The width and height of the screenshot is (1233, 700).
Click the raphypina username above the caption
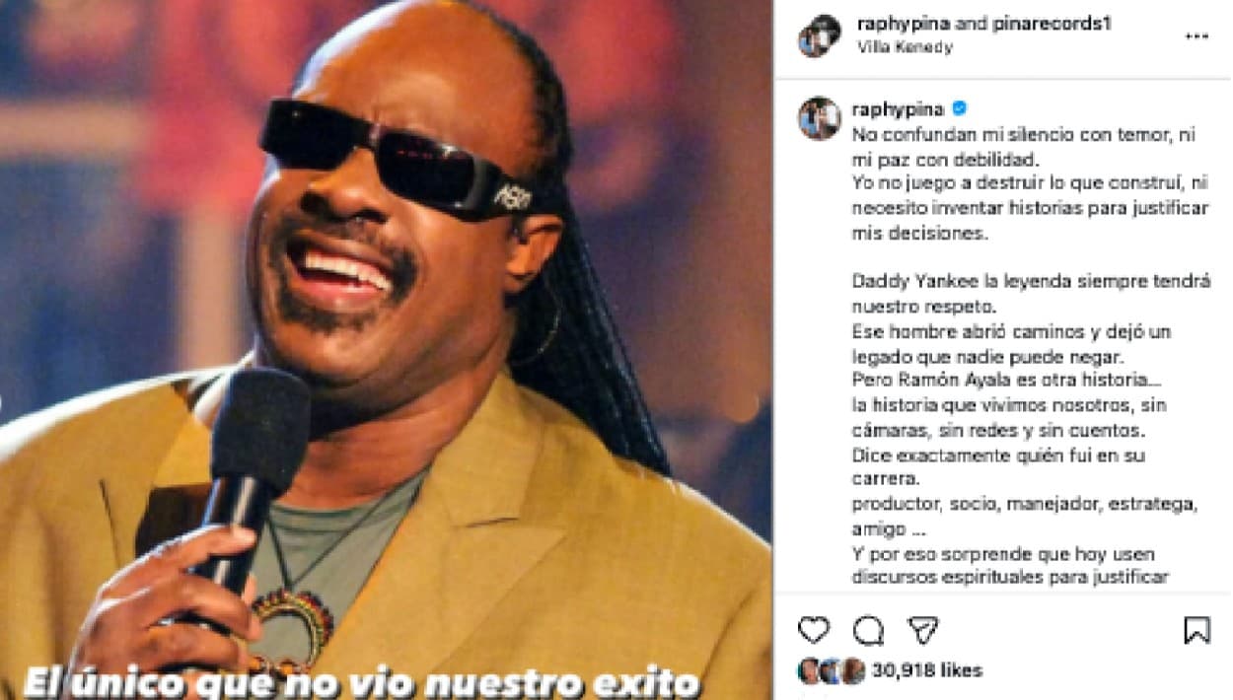pyautogui.click(x=898, y=108)
